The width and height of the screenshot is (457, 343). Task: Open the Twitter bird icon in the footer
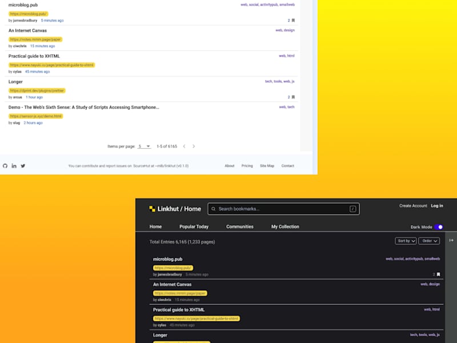(23, 166)
